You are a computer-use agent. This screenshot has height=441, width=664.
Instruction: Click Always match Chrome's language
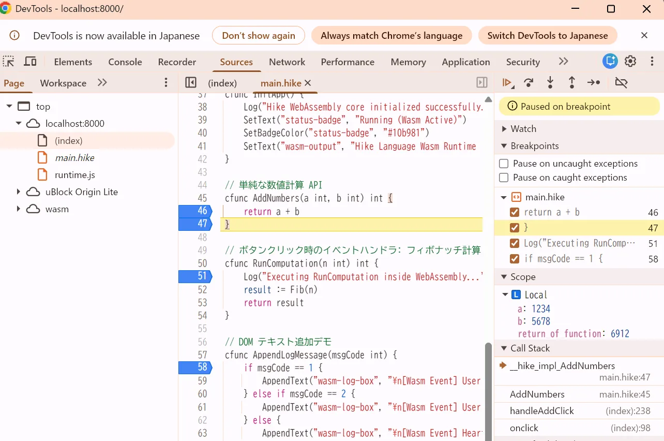pyautogui.click(x=391, y=35)
